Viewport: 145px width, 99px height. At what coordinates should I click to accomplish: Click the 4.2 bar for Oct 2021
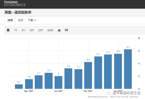point(88,76)
